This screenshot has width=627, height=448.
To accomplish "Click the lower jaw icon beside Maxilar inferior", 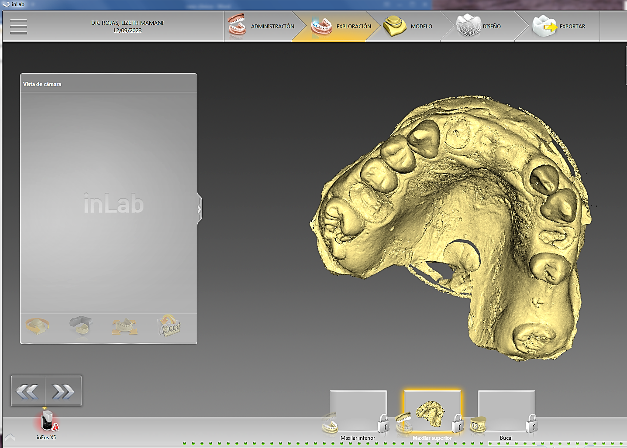I will click(x=330, y=423).
